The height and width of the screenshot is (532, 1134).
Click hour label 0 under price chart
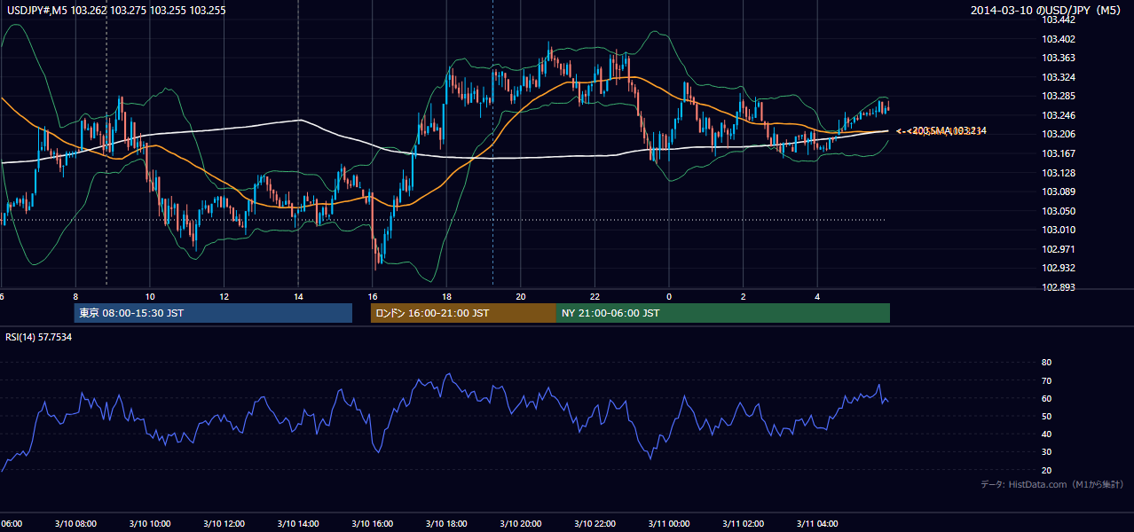(669, 296)
